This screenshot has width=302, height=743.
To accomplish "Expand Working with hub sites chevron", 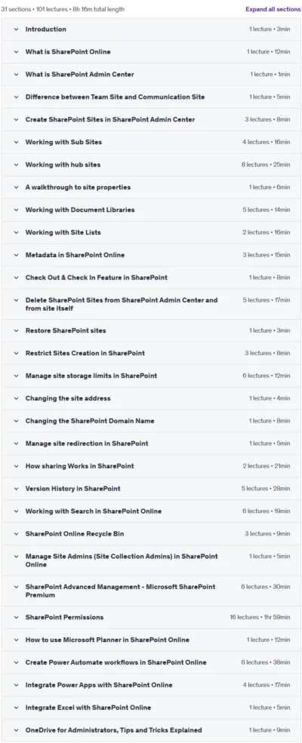I will click(16, 165).
